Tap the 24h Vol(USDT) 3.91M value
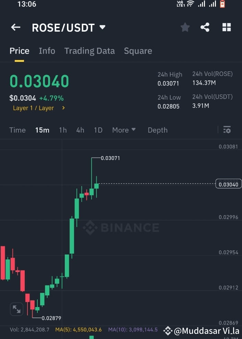Image resolution: width=242 pixels, height=339 pixels. (x=201, y=106)
